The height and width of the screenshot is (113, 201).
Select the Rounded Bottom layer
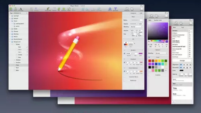18,39
